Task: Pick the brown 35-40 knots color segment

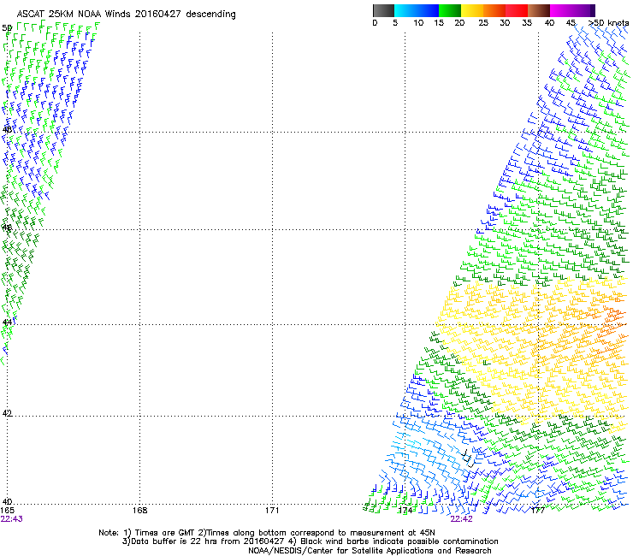Action: (x=539, y=10)
